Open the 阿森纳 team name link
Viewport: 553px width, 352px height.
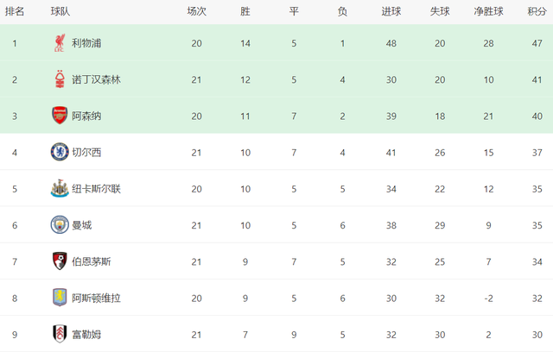coord(86,116)
